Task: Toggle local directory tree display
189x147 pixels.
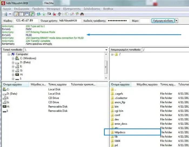Action: tap(21, 14)
